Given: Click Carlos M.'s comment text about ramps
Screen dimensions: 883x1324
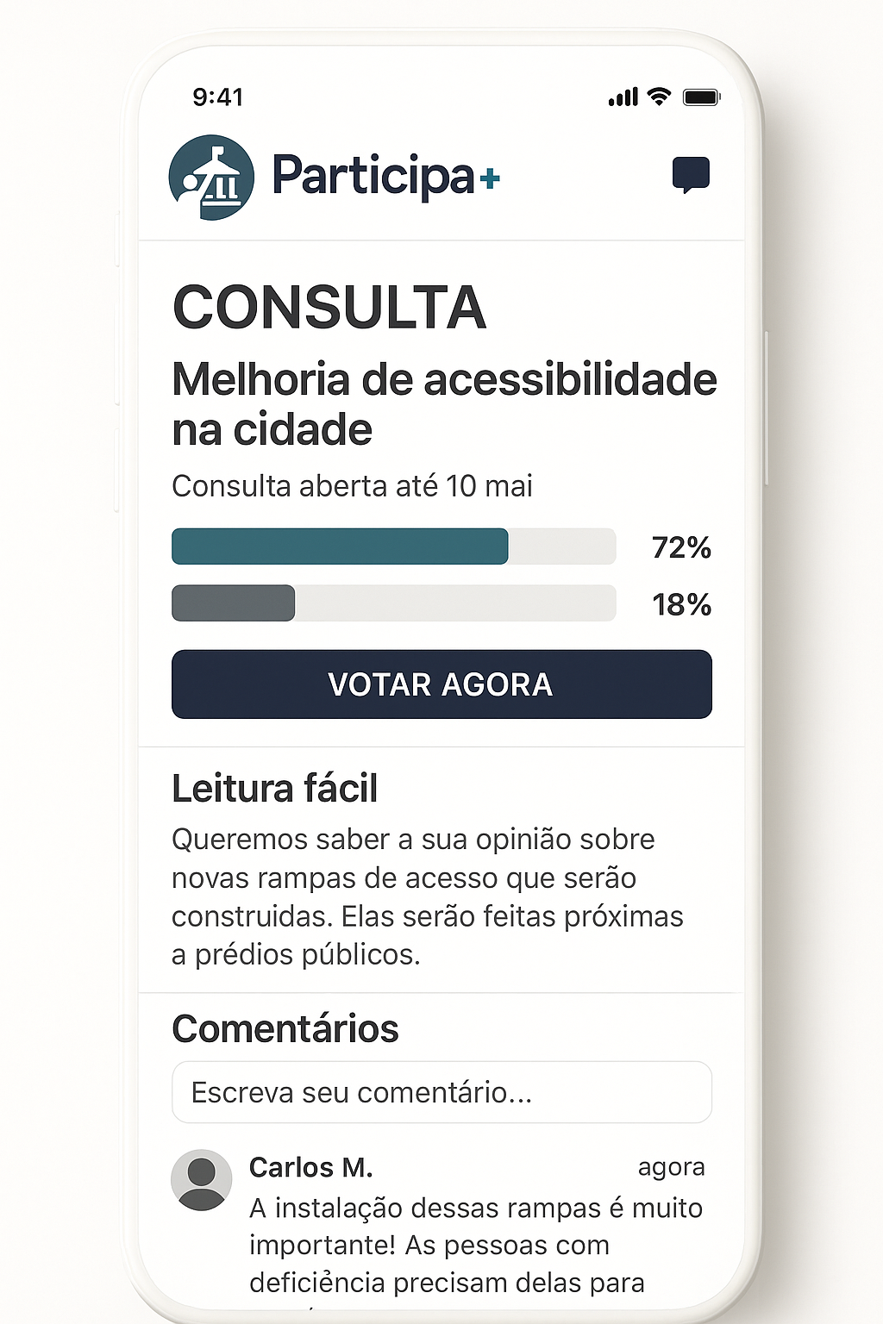Looking at the screenshot, I should (474, 1245).
